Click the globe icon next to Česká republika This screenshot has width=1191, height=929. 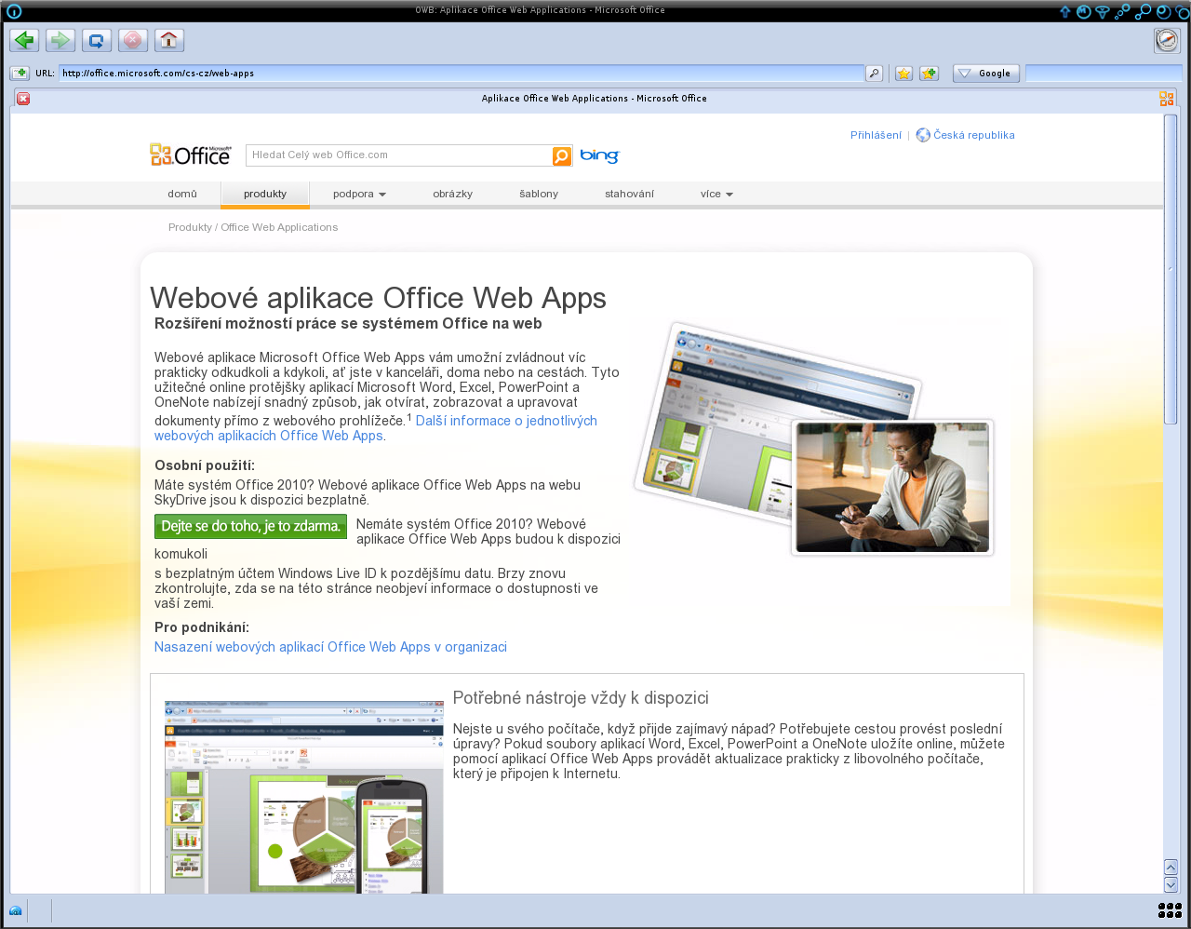pos(923,135)
